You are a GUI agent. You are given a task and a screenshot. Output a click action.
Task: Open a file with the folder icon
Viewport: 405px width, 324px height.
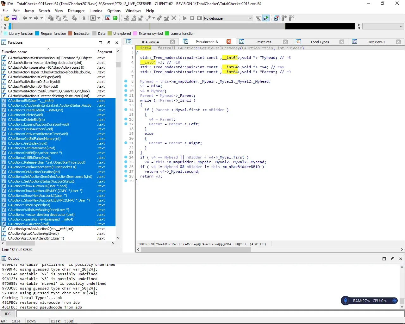(x=6, y=18)
